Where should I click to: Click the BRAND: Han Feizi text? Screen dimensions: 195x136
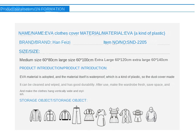pyautogui.click(x=45, y=42)
